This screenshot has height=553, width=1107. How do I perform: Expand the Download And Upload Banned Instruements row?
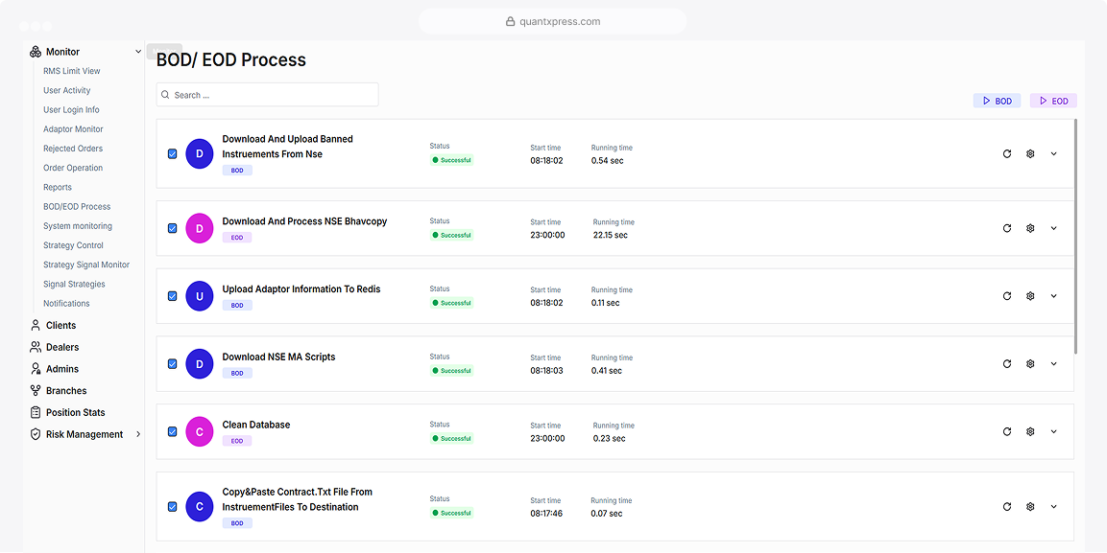tap(1054, 153)
